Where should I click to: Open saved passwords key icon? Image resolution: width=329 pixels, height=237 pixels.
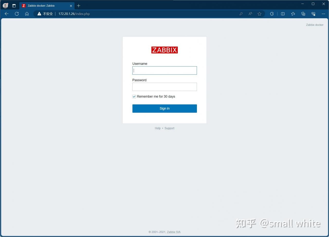click(241, 14)
